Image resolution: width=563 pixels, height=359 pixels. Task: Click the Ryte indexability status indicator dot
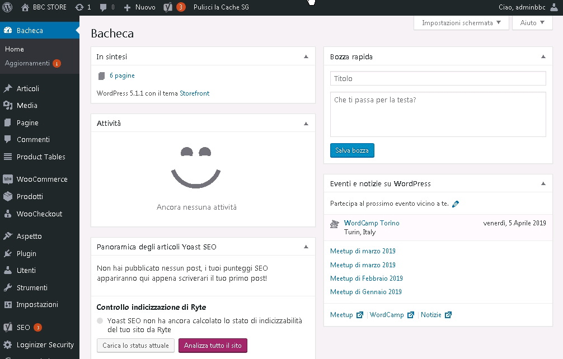click(100, 320)
